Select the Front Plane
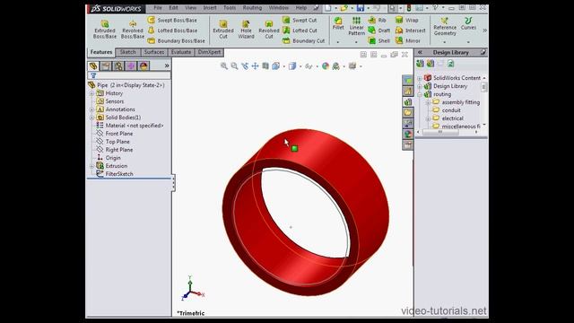Image resolution: width=574 pixels, height=323 pixels. pyautogui.click(x=115, y=134)
